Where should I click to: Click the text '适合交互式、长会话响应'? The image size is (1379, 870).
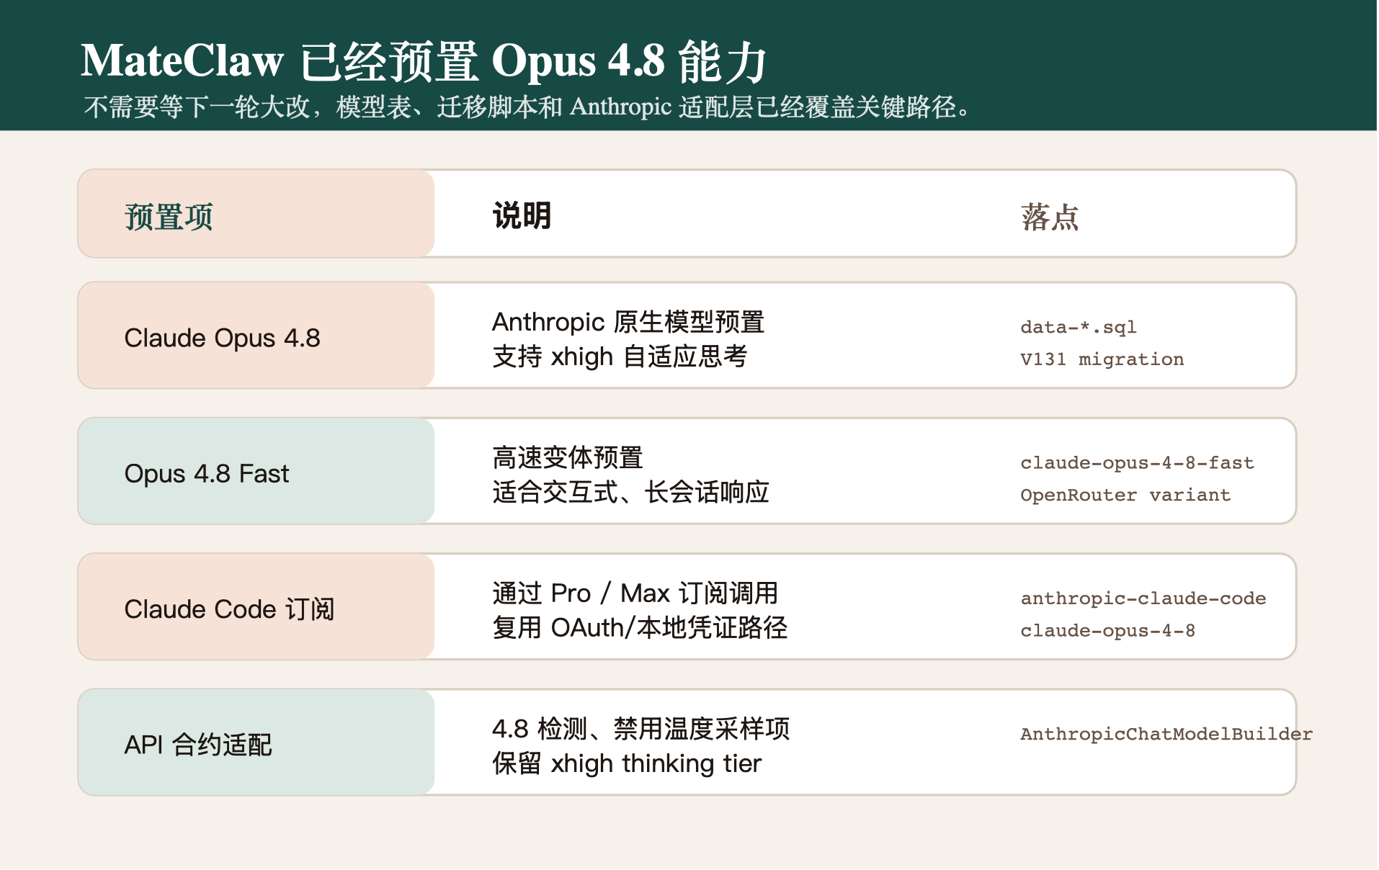(x=630, y=492)
